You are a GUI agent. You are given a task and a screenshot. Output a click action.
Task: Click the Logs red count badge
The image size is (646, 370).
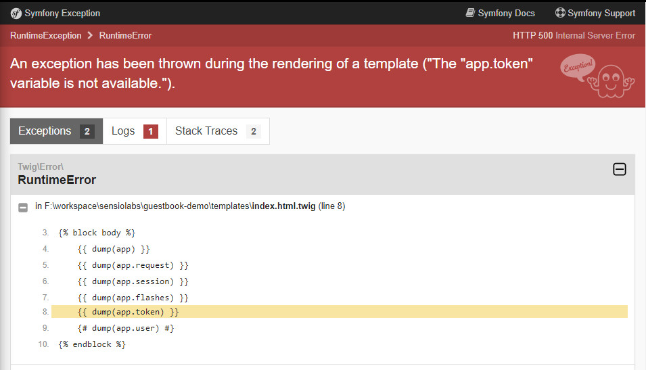(x=151, y=131)
